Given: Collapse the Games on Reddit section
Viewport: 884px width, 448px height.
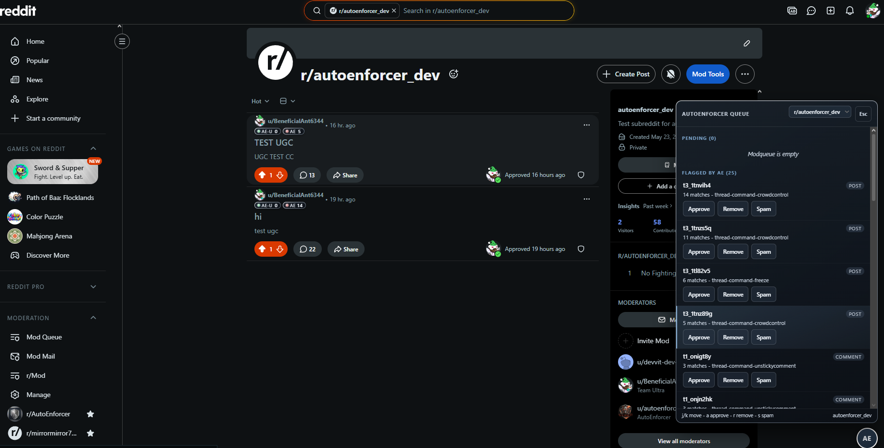Looking at the screenshot, I should pos(93,149).
